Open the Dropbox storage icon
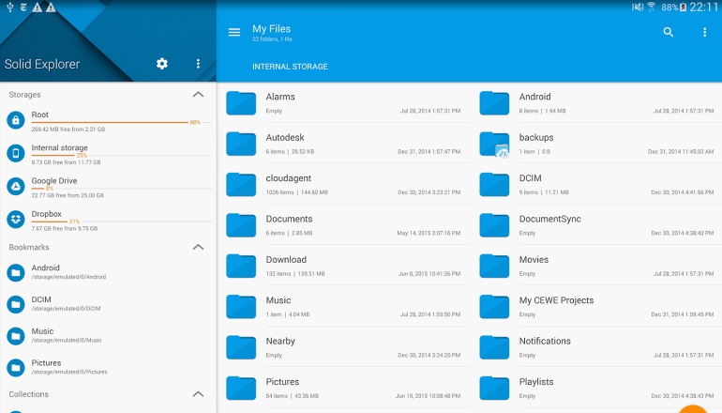Viewport: 722px width, 413px height. coord(16,220)
